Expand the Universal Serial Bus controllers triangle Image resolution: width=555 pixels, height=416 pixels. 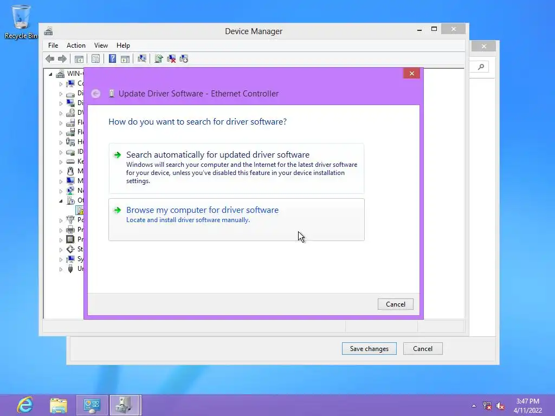click(x=61, y=269)
